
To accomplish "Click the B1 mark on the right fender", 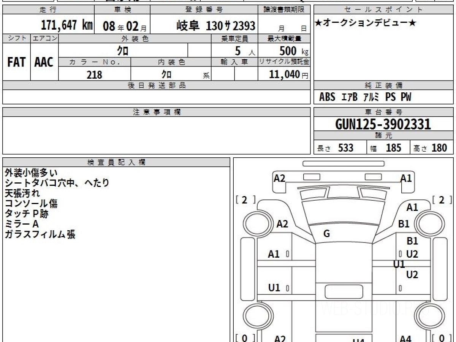I will [404, 224].
